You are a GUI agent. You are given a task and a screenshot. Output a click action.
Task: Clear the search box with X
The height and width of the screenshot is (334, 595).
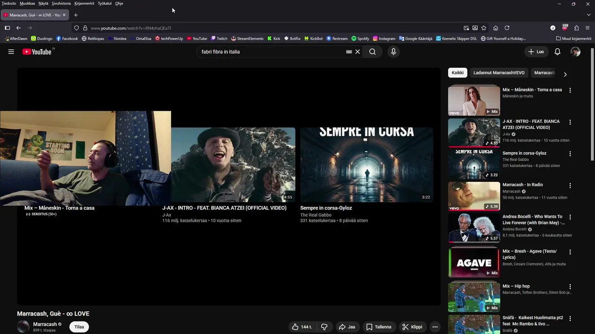pyautogui.click(x=357, y=51)
